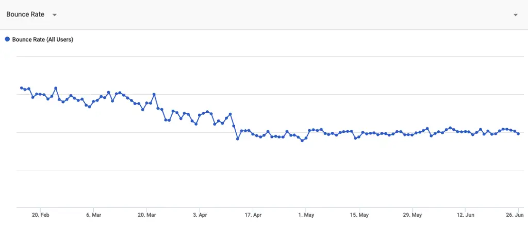Select the lowest data point in mid-April drop
528x226 pixels.
[237, 138]
